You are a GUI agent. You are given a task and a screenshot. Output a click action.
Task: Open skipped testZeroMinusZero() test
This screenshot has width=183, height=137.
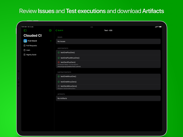click(108, 87)
